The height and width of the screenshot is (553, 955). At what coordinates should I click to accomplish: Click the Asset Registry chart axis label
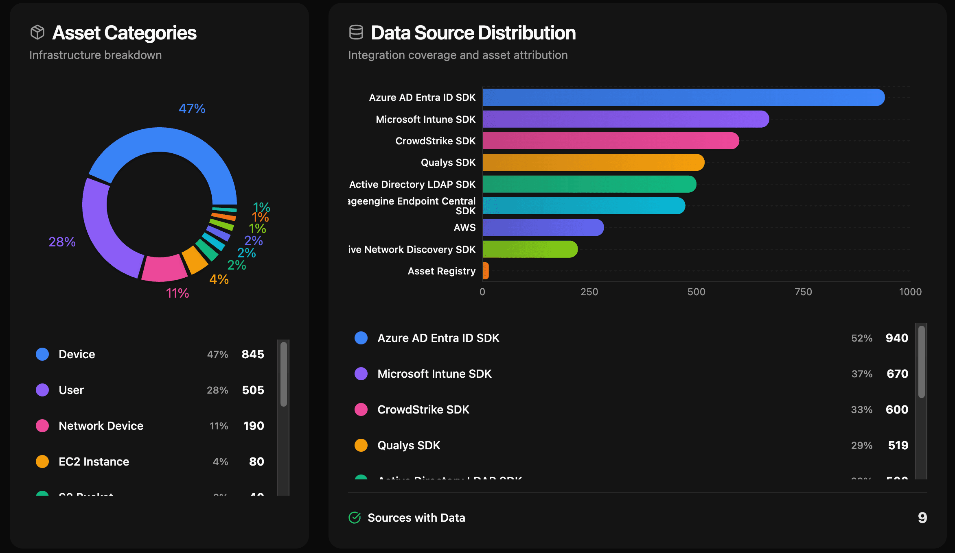442,271
